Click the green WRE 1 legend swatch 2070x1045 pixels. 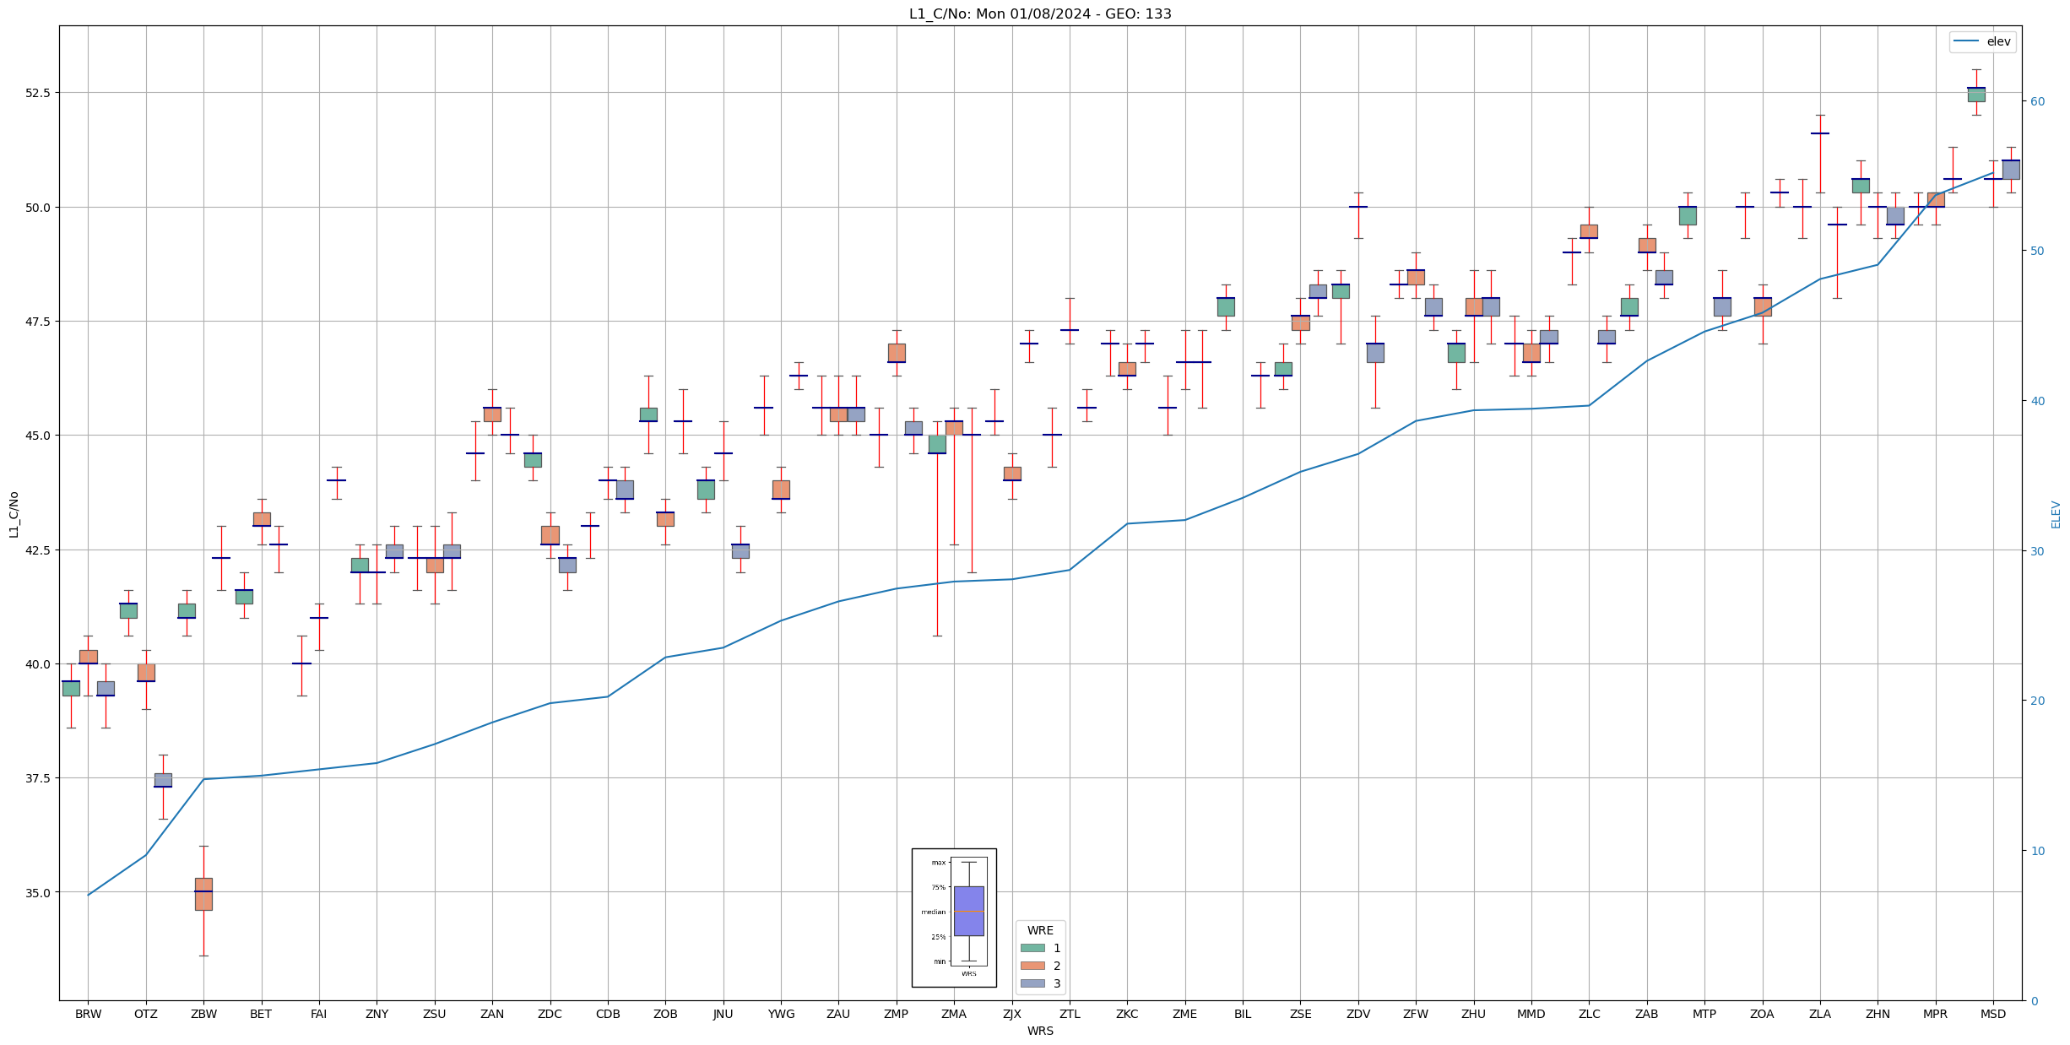point(1032,948)
